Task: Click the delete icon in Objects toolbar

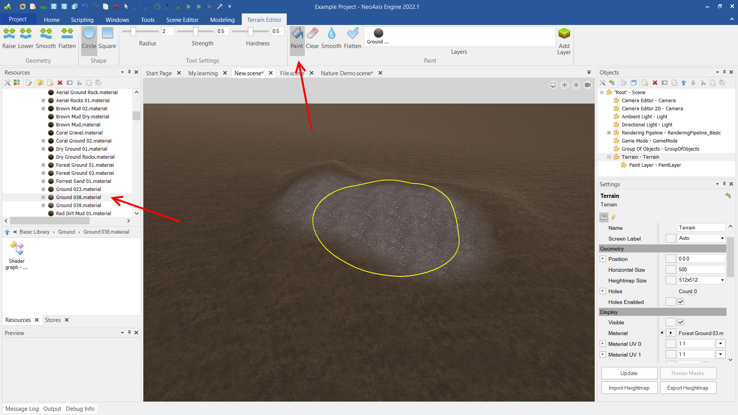Action: (655, 83)
